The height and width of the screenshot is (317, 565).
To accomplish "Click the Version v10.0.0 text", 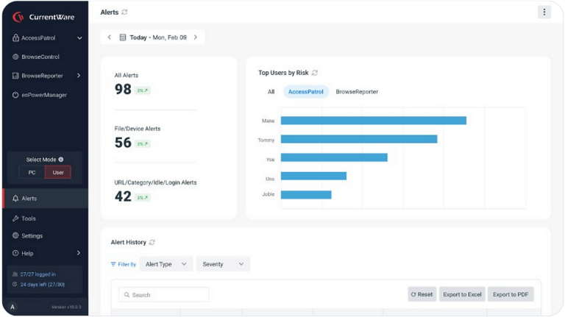I will (x=66, y=307).
